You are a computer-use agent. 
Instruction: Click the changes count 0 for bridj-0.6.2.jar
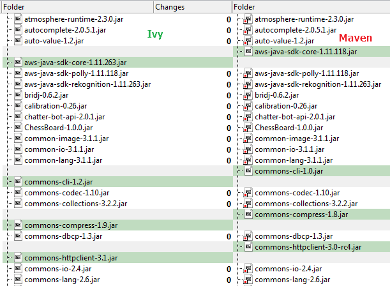(229, 96)
